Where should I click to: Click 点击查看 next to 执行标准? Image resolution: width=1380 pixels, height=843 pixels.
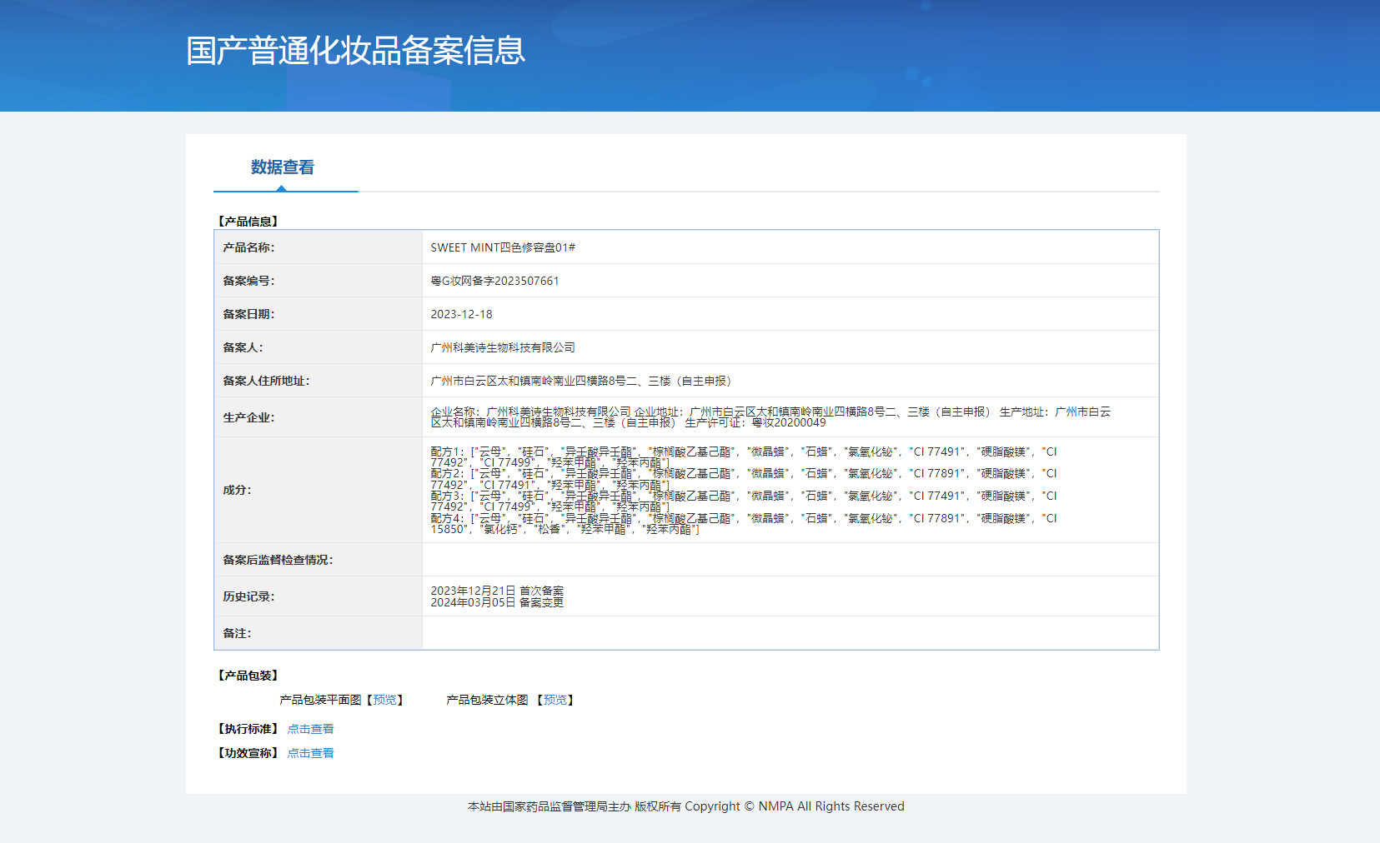(x=310, y=729)
